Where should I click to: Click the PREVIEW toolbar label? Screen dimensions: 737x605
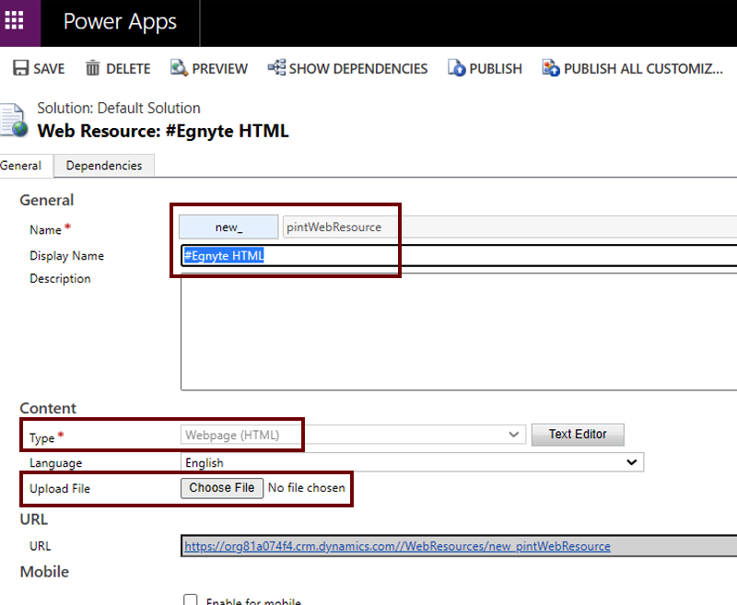(x=220, y=69)
